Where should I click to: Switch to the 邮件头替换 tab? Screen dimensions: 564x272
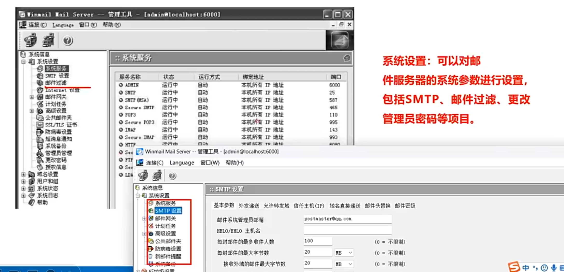point(378,206)
